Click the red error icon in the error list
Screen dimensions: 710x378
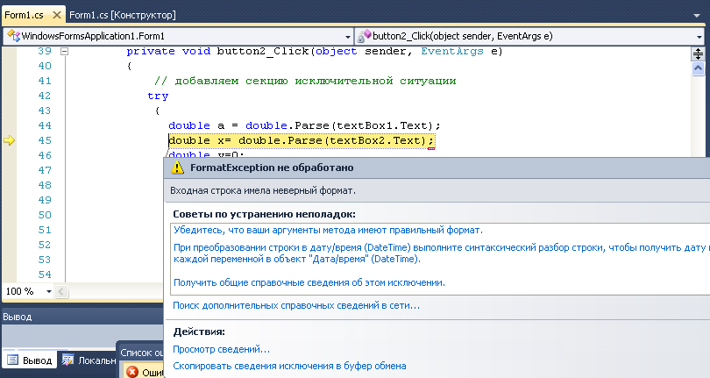click(x=132, y=371)
